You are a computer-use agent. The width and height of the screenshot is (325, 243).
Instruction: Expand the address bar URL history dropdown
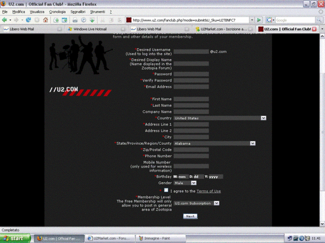[252, 20]
